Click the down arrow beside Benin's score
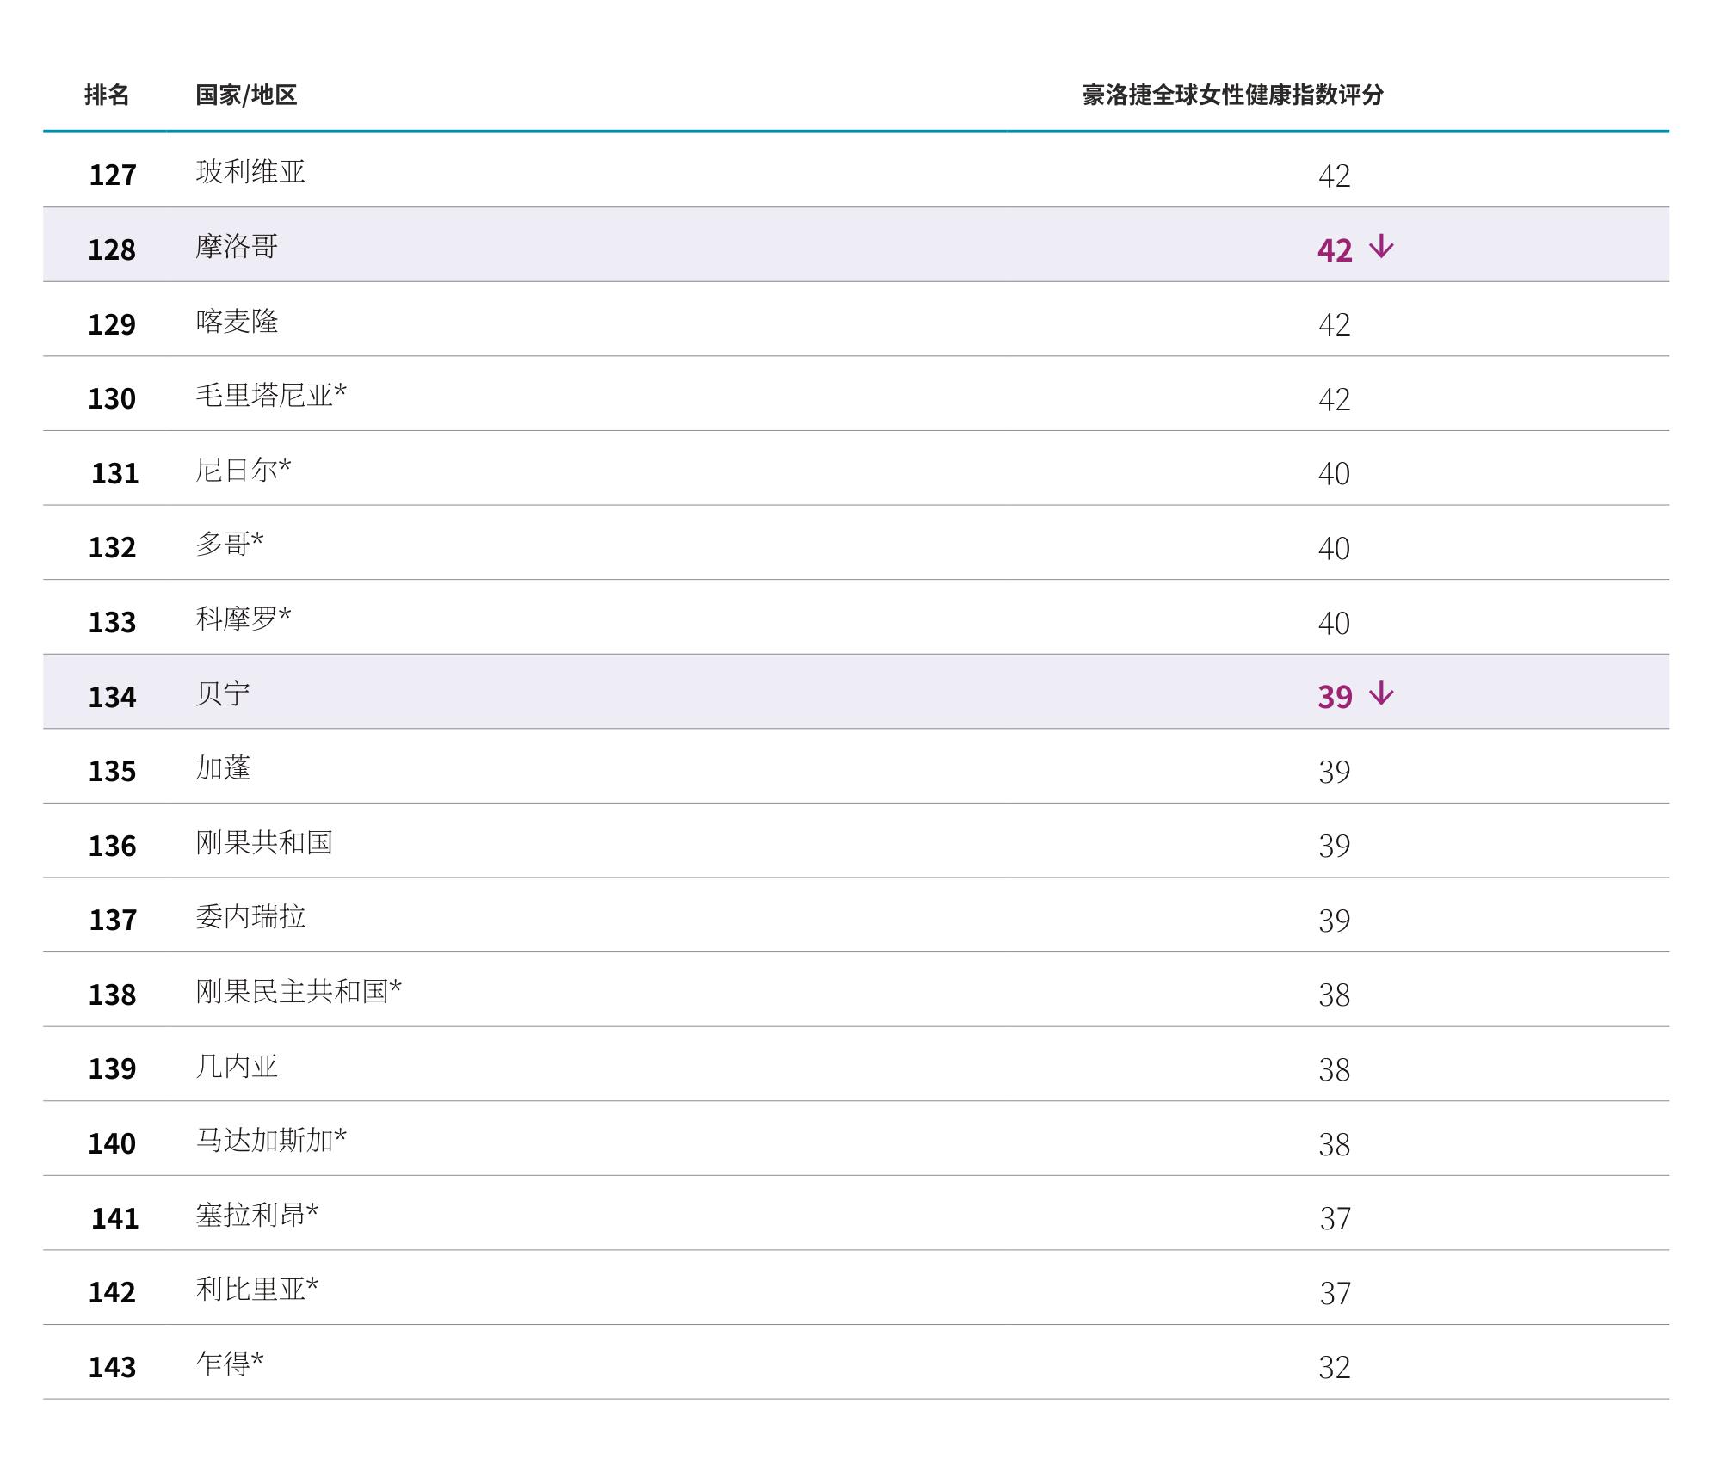1709x1478 pixels. tap(1381, 693)
